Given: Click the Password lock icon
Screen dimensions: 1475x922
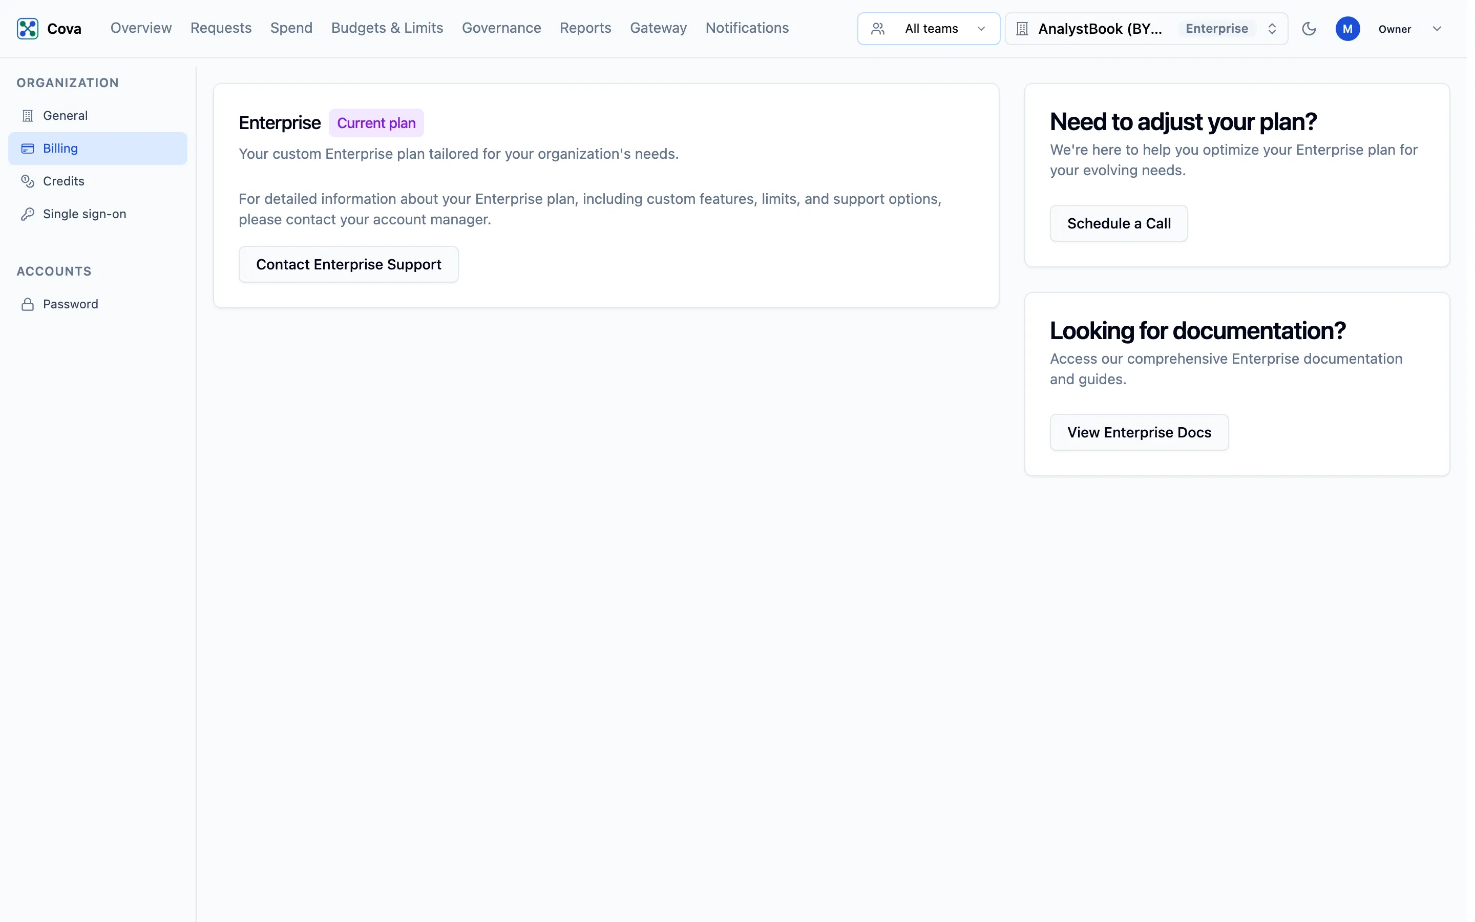Looking at the screenshot, I should pyautogui.click(x=28, y=304).
